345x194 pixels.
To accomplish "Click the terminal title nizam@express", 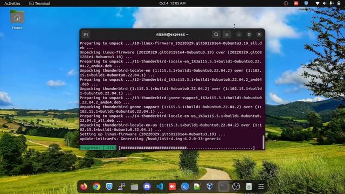I will [172, 34].
